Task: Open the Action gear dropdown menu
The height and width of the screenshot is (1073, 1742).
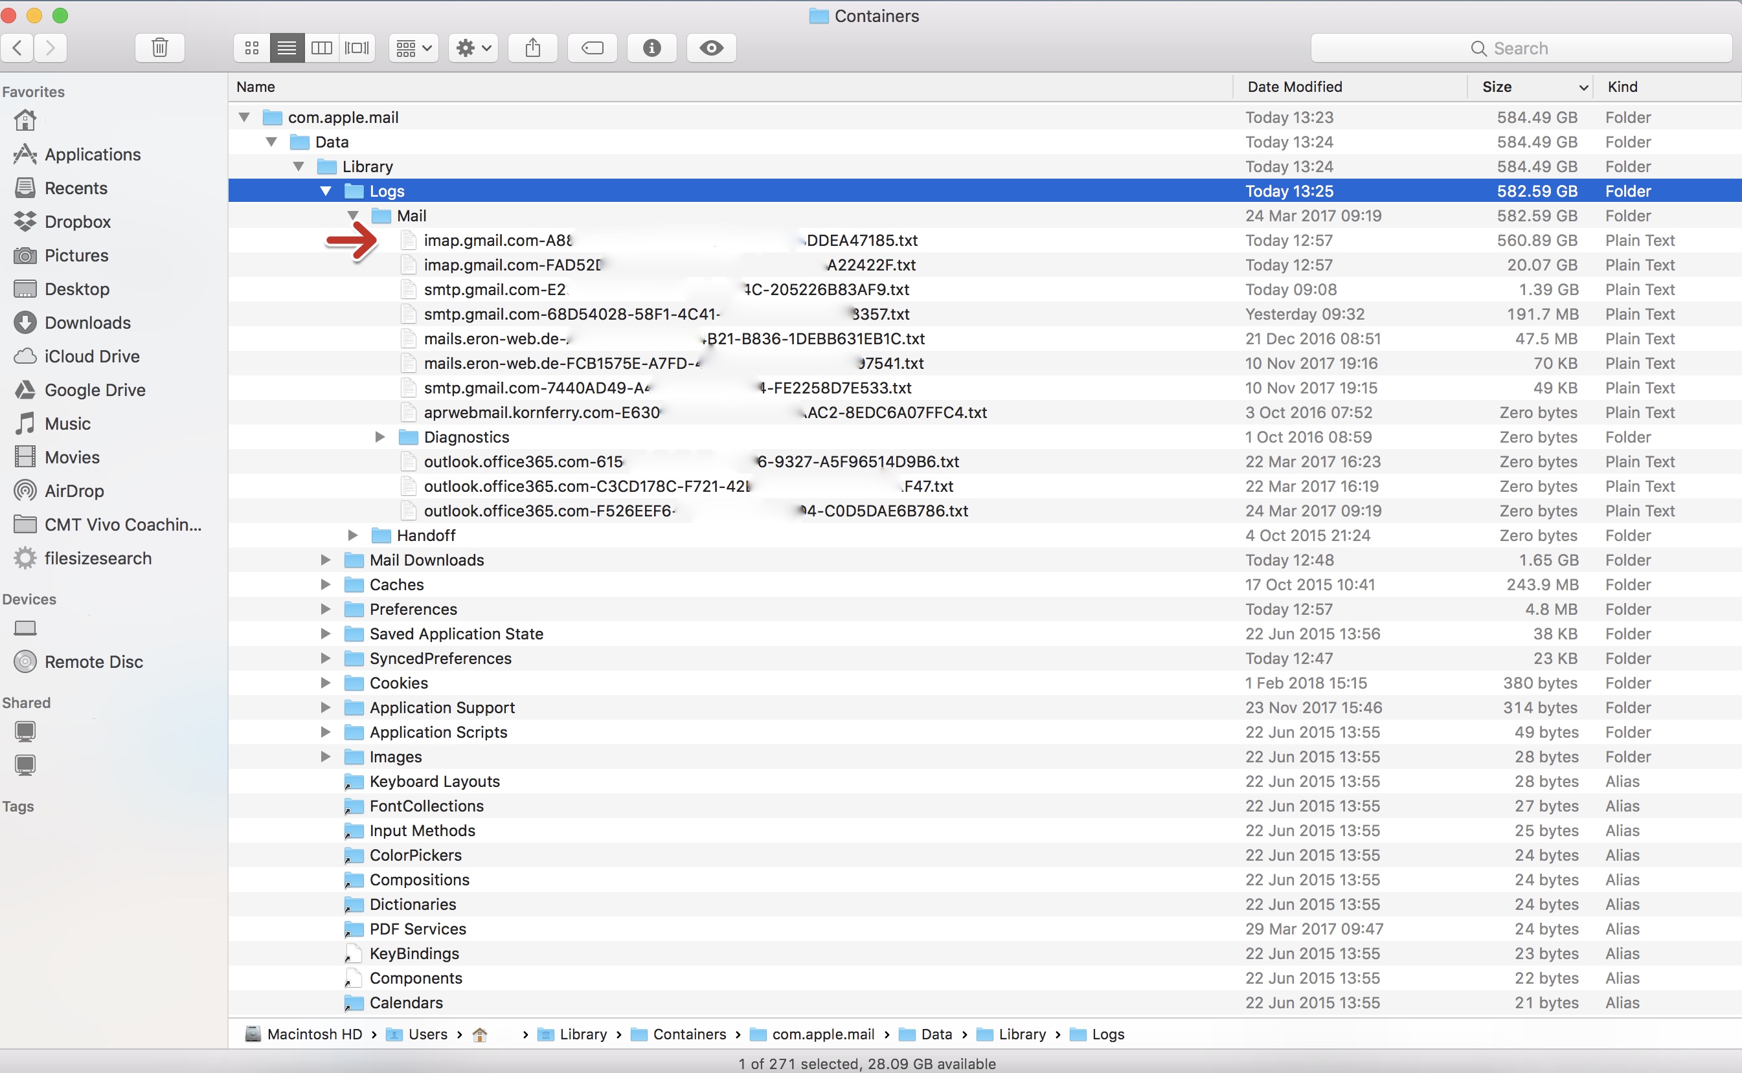Action: [473, 47]
